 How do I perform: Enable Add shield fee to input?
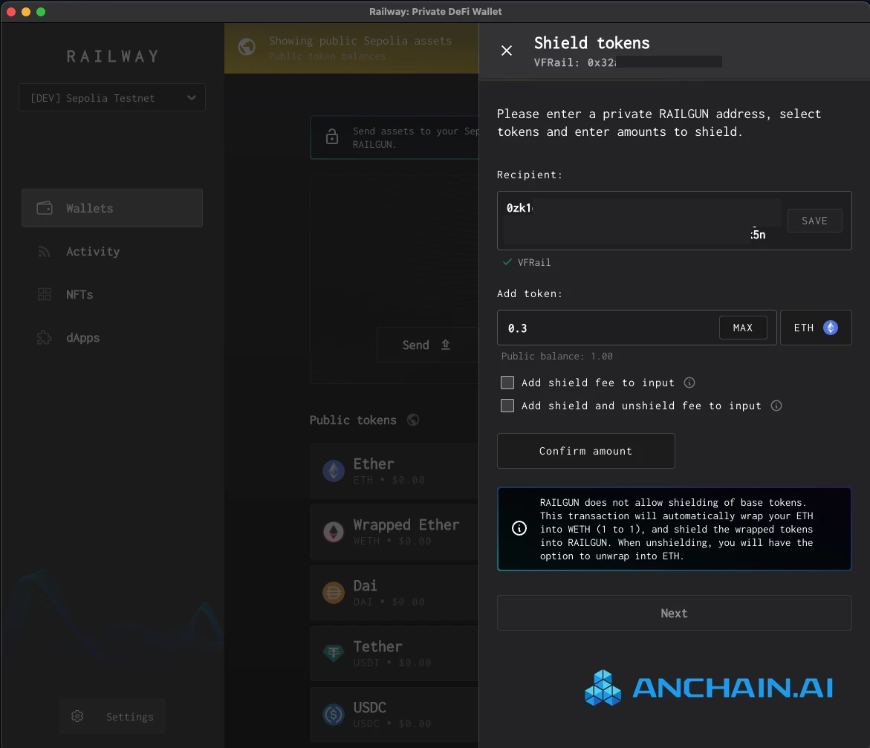(507, 383)
